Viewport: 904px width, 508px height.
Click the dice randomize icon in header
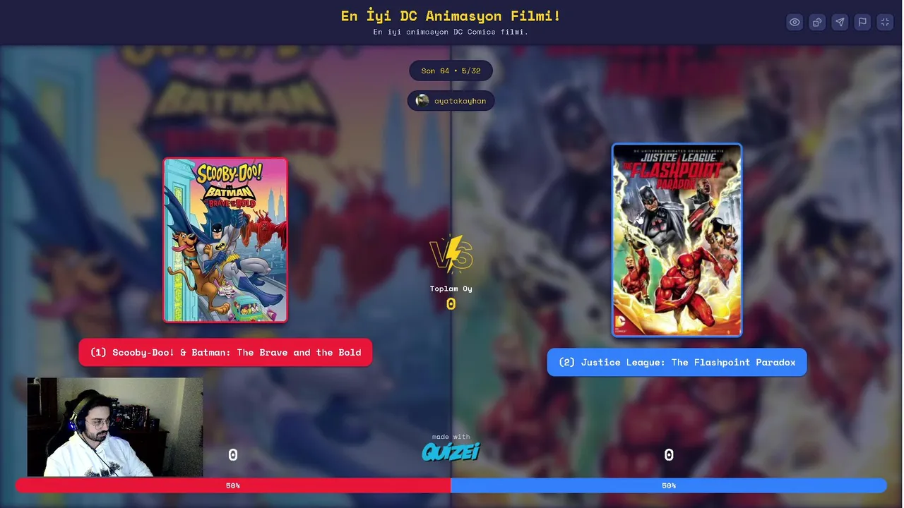(x=817, y=23)
